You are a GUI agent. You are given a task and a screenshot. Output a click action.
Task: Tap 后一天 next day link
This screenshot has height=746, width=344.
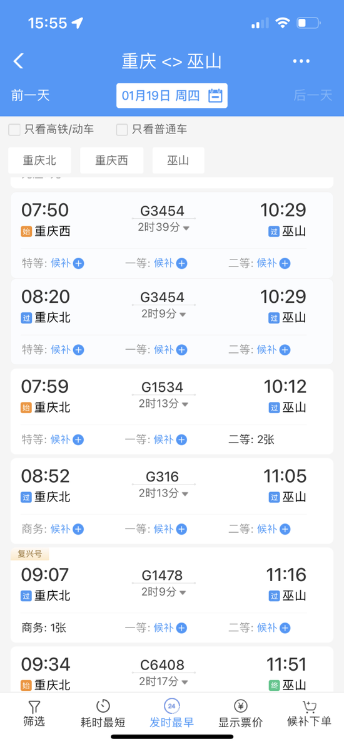tap(313, 95)
